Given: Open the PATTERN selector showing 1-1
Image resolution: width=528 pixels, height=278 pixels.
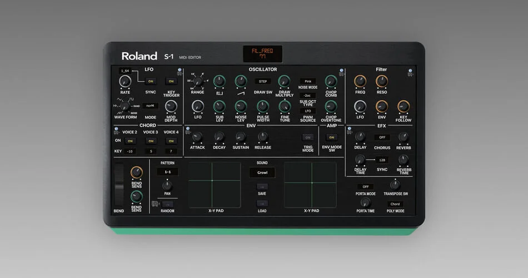Looking at the screenshot, I should click(x=168, y=172).
